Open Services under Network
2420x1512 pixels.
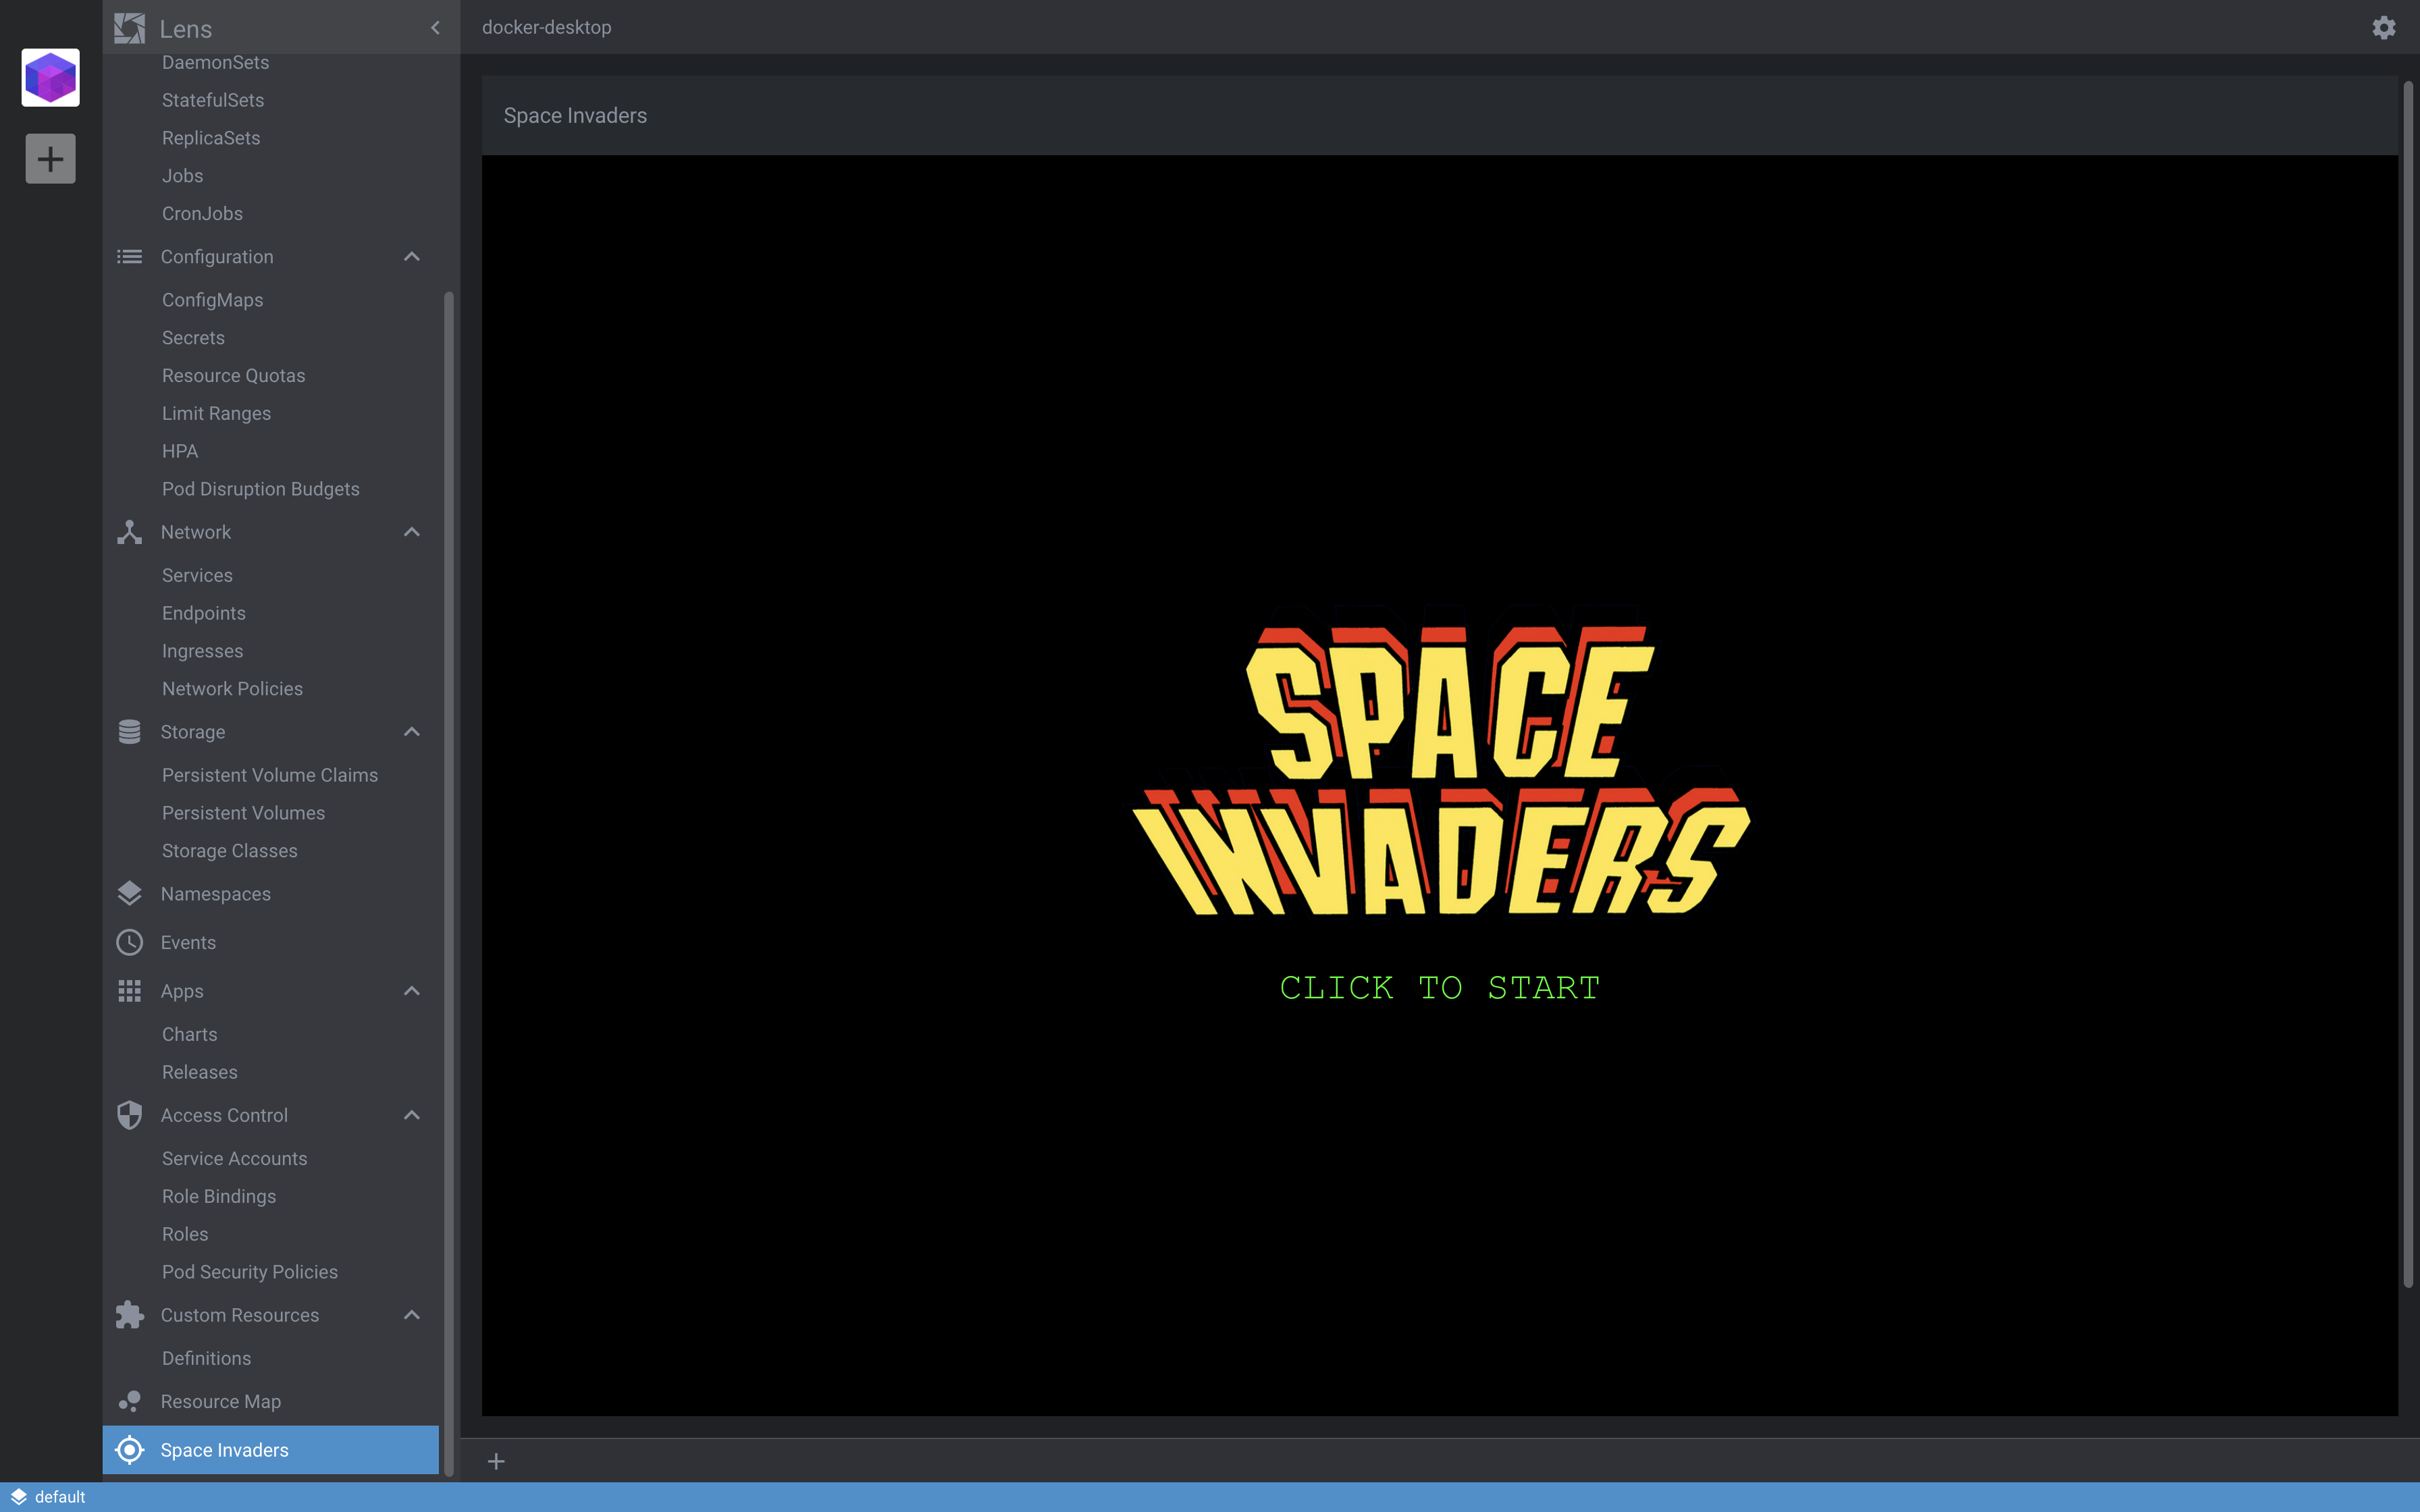pos(197,576)
